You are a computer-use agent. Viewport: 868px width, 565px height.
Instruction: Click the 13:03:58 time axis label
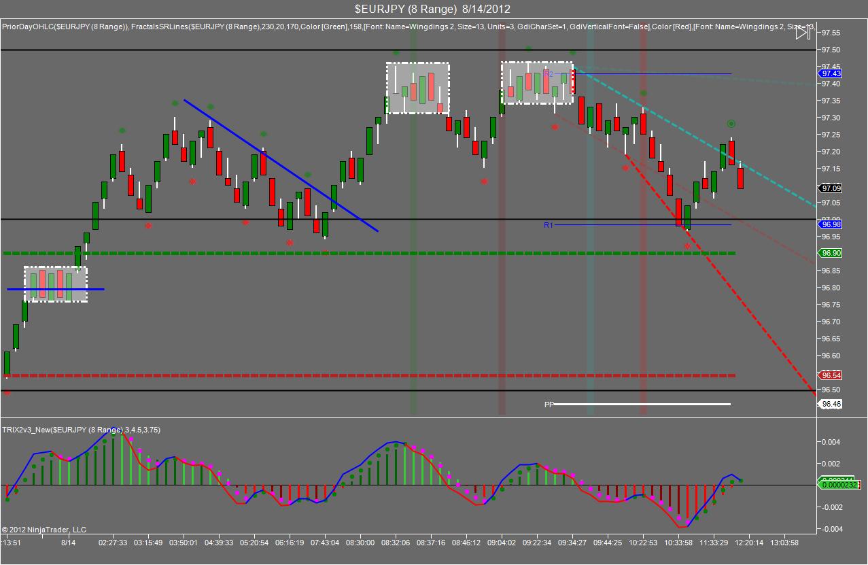(784, 543)
